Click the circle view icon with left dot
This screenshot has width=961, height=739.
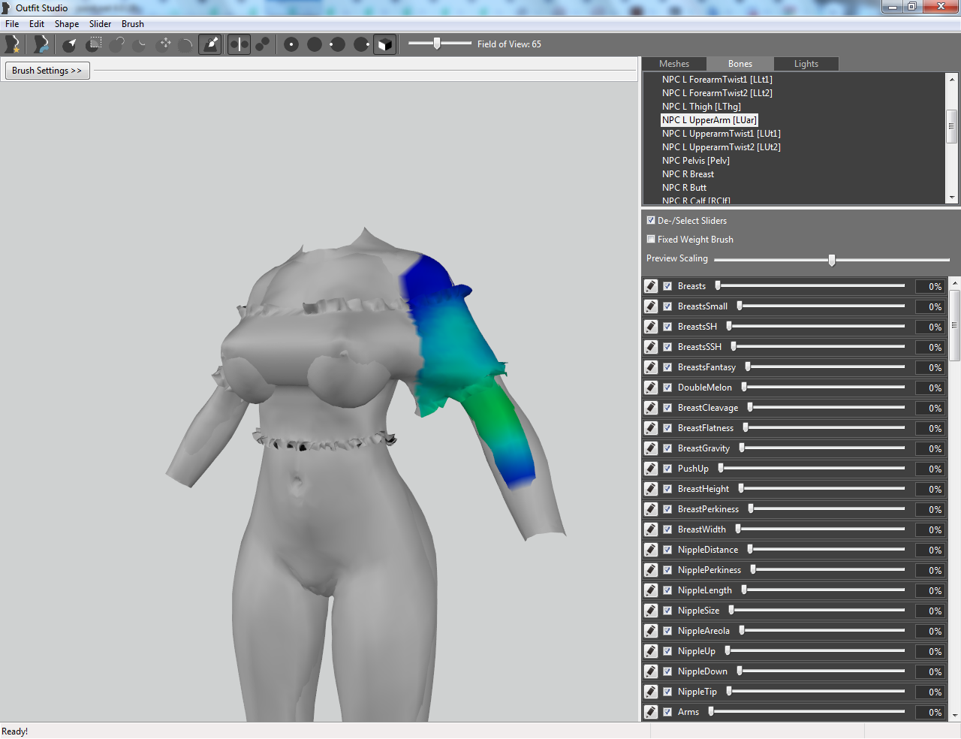coord(338,44)
